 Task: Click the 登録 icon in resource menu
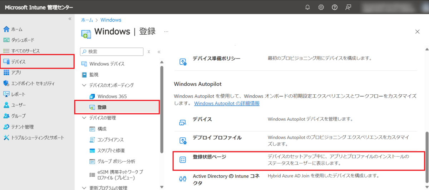[92, 107]
